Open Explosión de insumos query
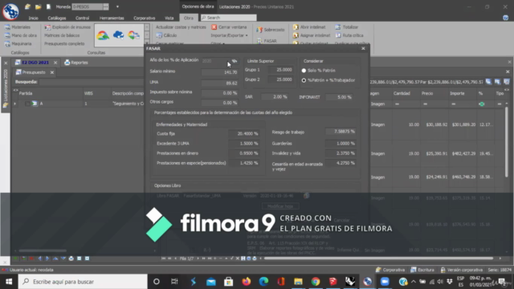The width and height of the screenshot is (514, 289). 67,27
